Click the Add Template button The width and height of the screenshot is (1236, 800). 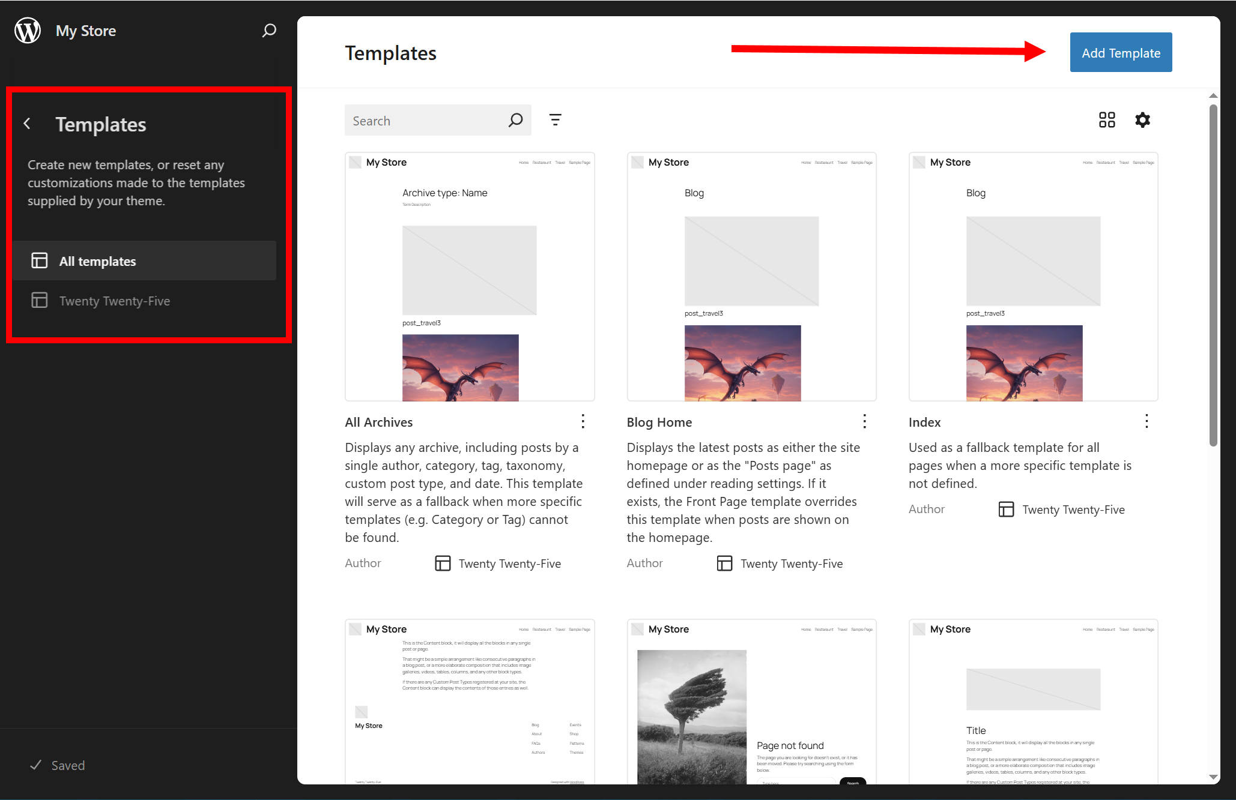pos(1120,53)
